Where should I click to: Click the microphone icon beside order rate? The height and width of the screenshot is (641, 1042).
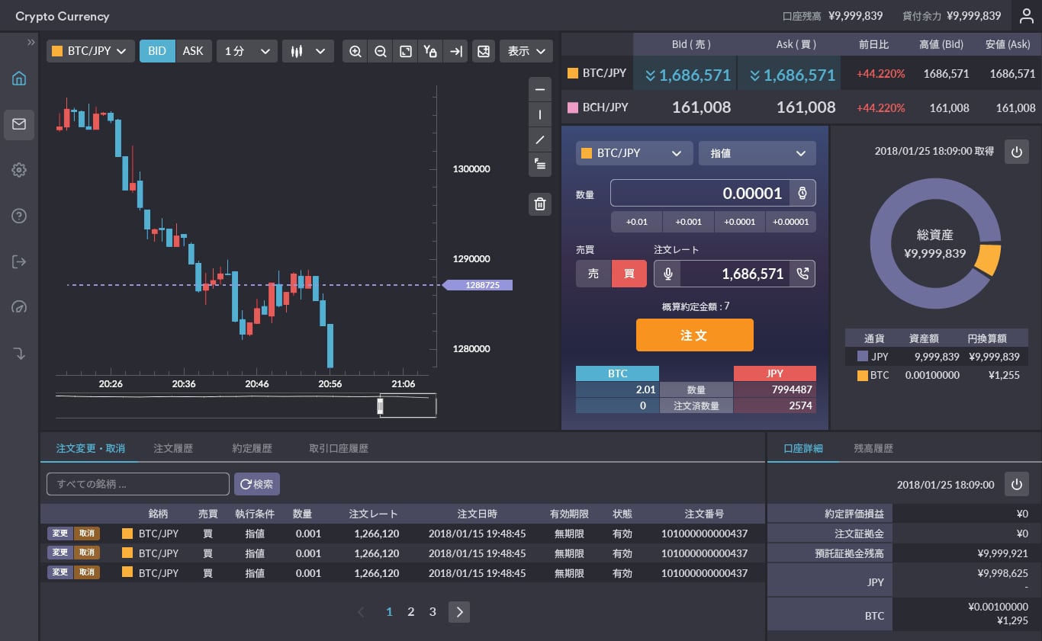tap(667, 274)
